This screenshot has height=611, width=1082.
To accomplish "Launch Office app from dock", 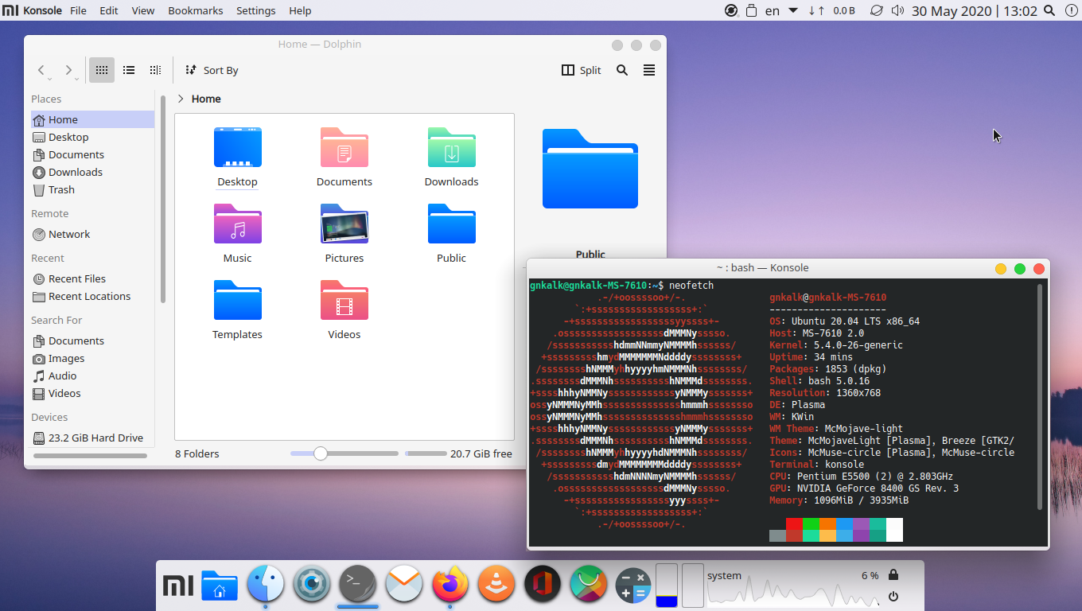I will click(x=543, y=586).
